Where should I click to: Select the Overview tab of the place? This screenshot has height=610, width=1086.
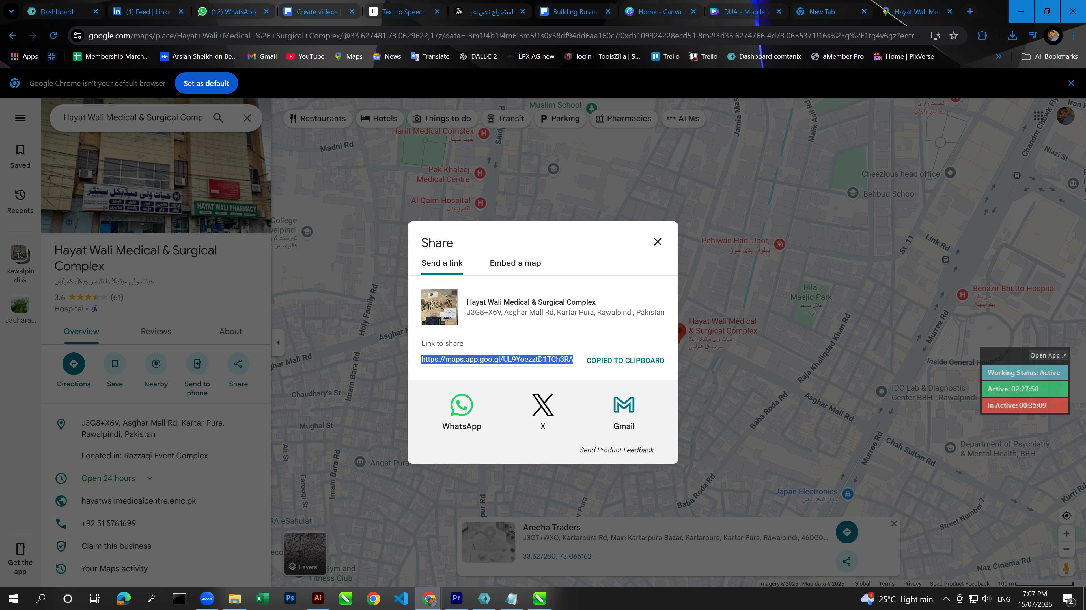(81, 331)
